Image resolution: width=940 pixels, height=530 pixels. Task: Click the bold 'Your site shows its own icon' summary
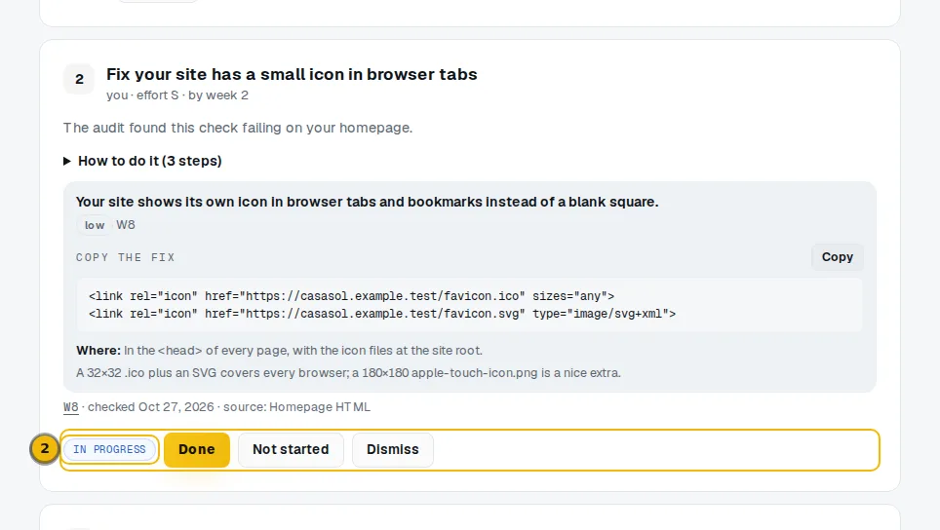(x=367, y=202)
